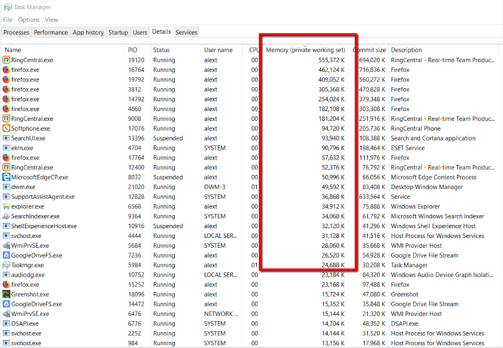Click the Taskmgr.exe icon
The height and width of the screenshot is (348, 503).
click(x=6, y=265)
